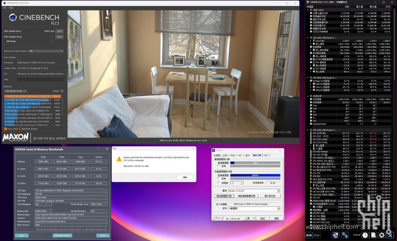Click the lightning icon beside Core VIDs

[x=314, y=41]
